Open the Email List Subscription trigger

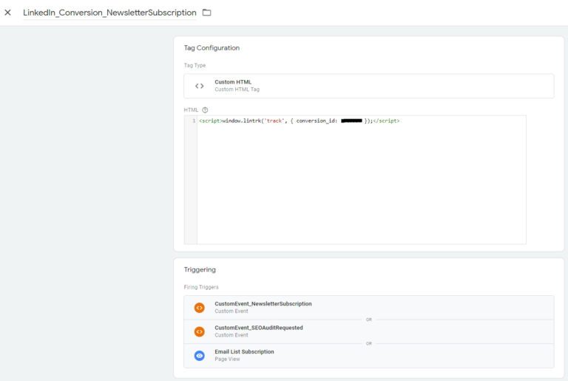244,351
